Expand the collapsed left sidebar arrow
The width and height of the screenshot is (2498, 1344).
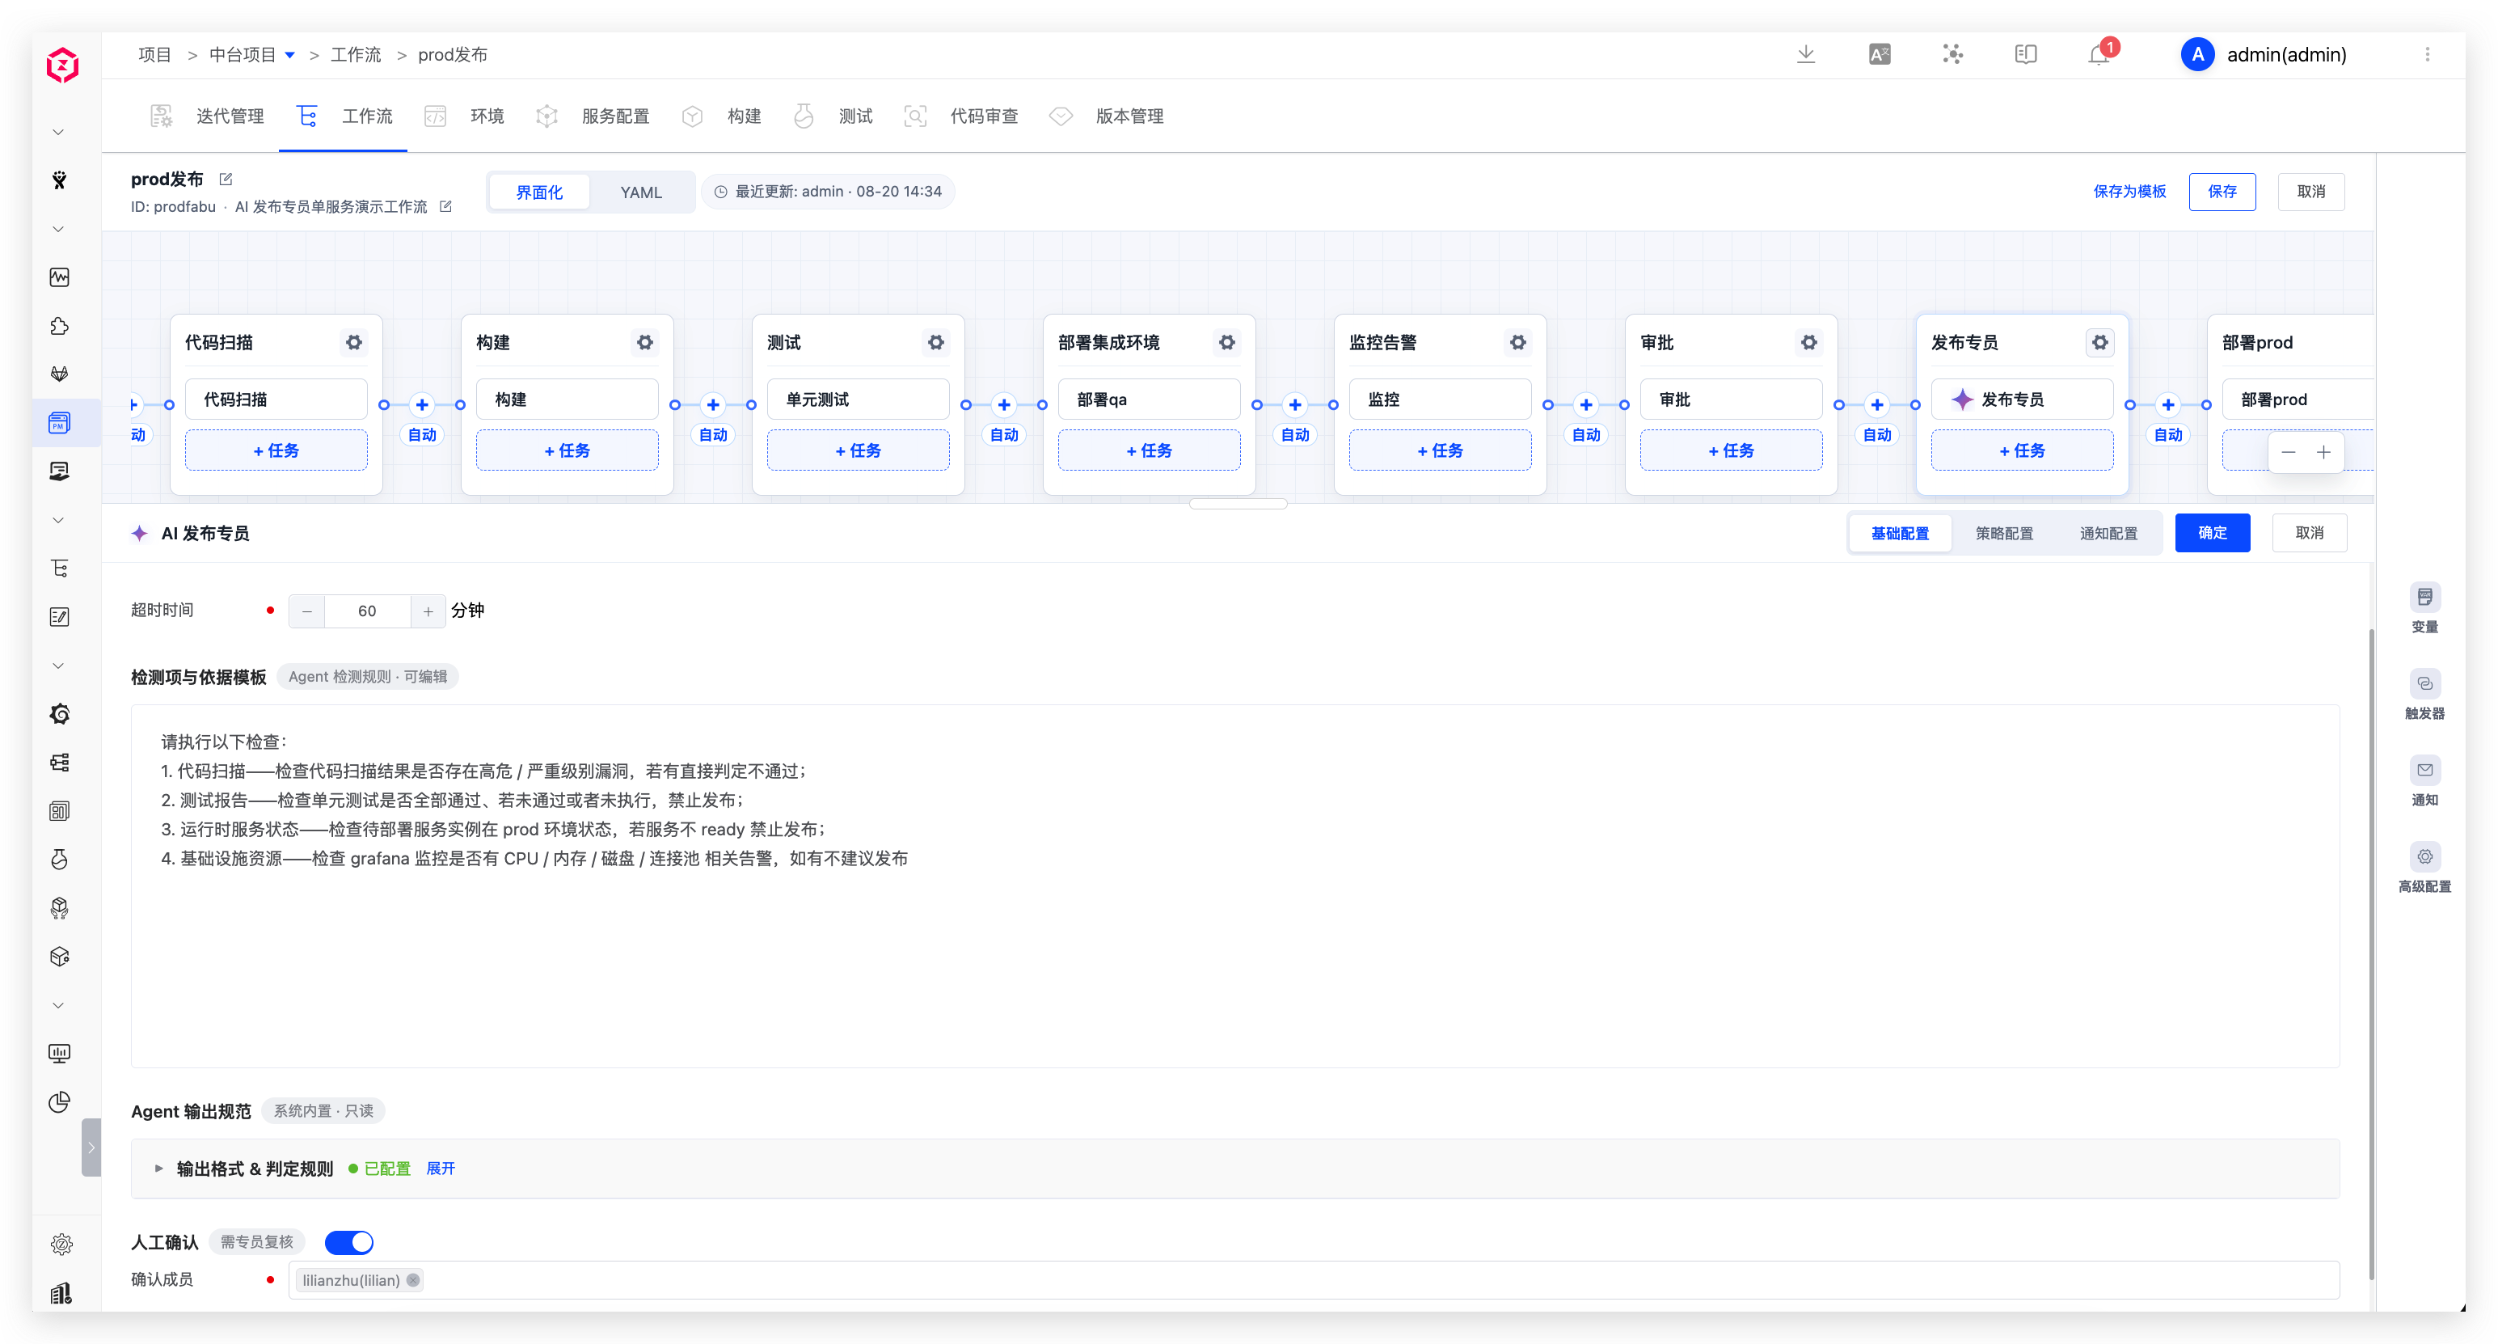coord(91,1147)
